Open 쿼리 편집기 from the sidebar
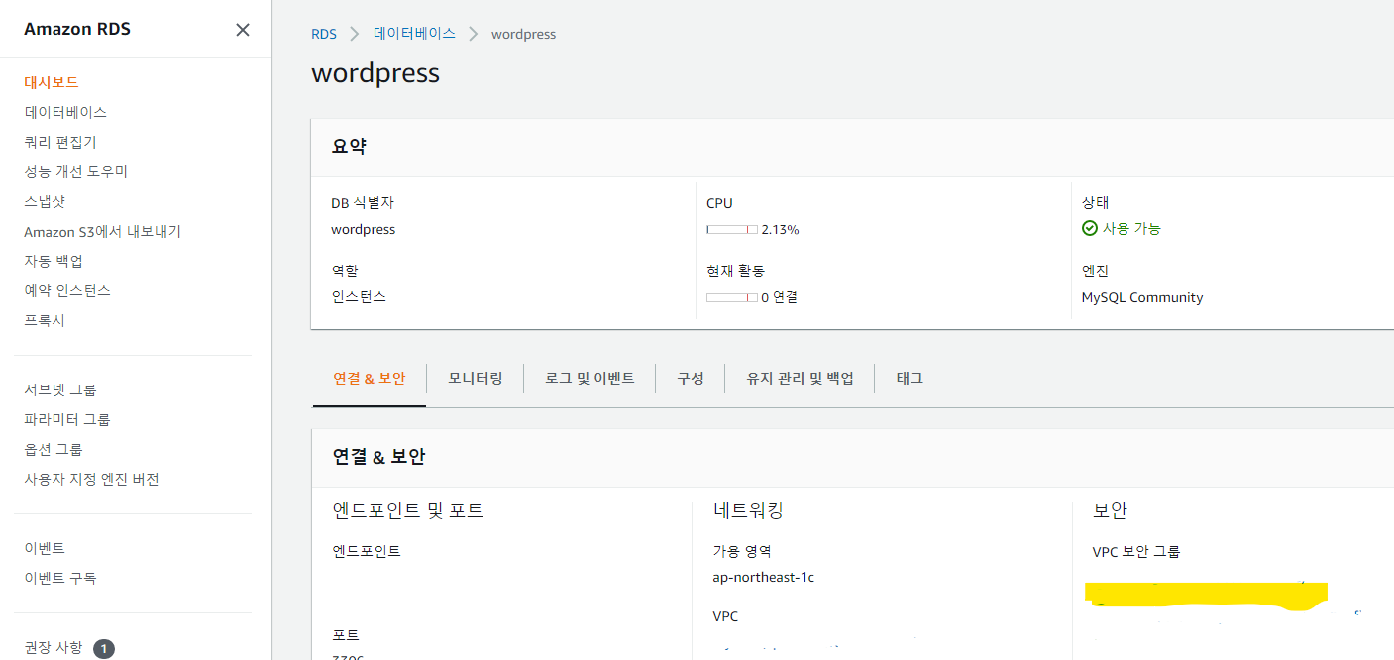The width and height of the screenshot is (1394, 660). (60, 142)
